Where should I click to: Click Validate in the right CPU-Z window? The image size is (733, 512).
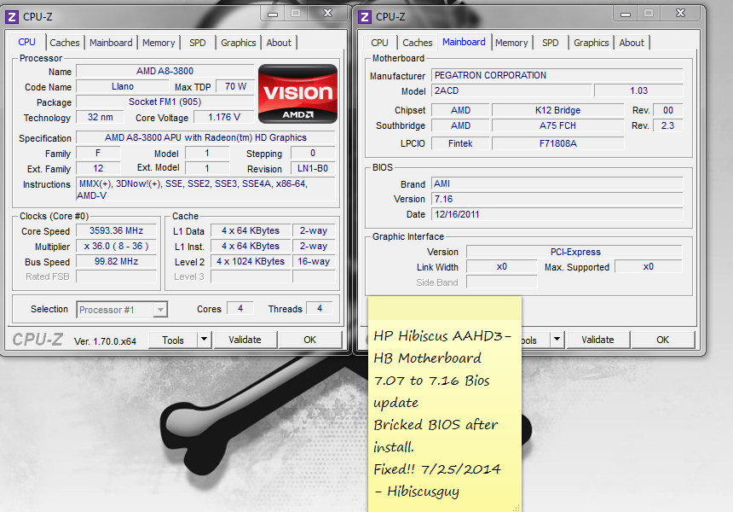pyautogui.click(x=597, y=340)
